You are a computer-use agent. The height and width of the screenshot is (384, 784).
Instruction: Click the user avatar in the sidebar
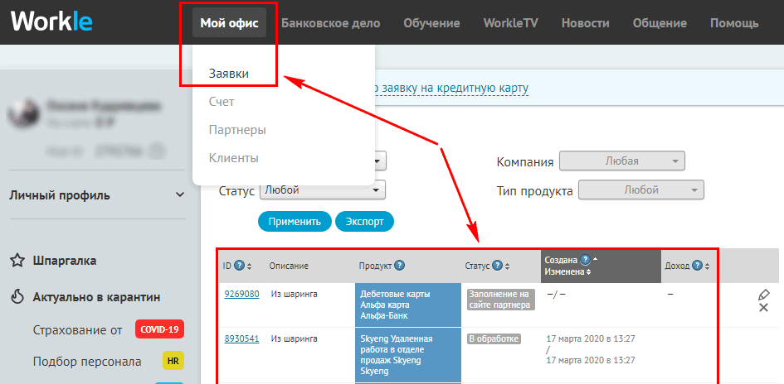click(24, 113)
